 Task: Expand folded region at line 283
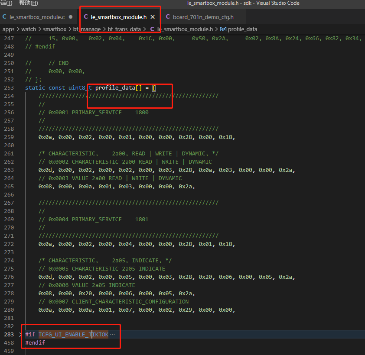(x=20, y=335)
